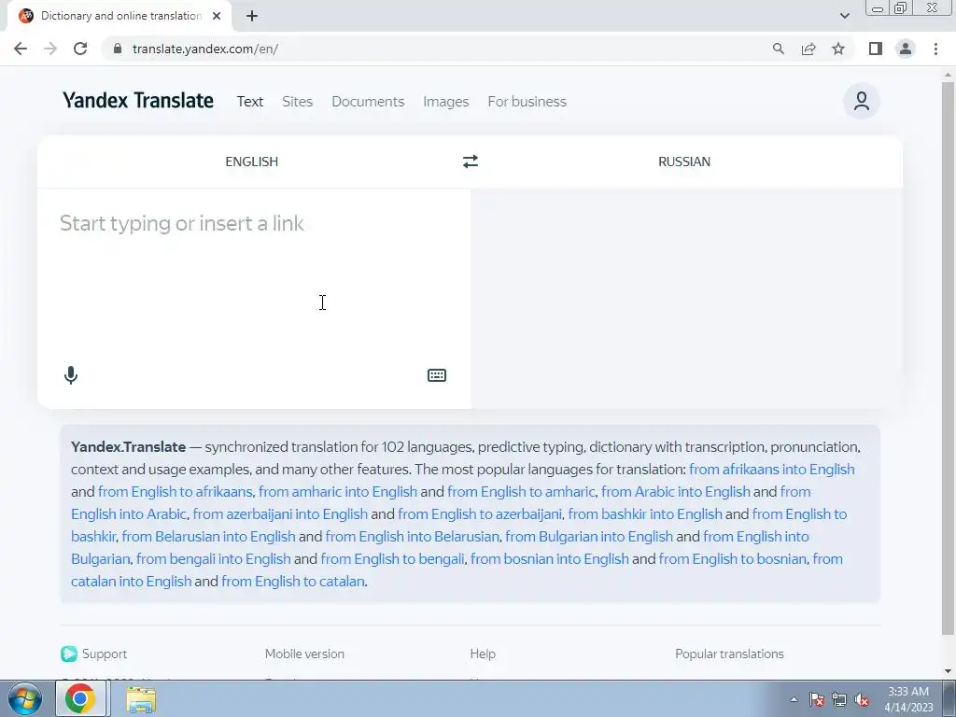Viewport: 956px width, 717px height.
Task: Open the user profile icon on Yandex
Action: pyautogui.click(x=861, y=101)
